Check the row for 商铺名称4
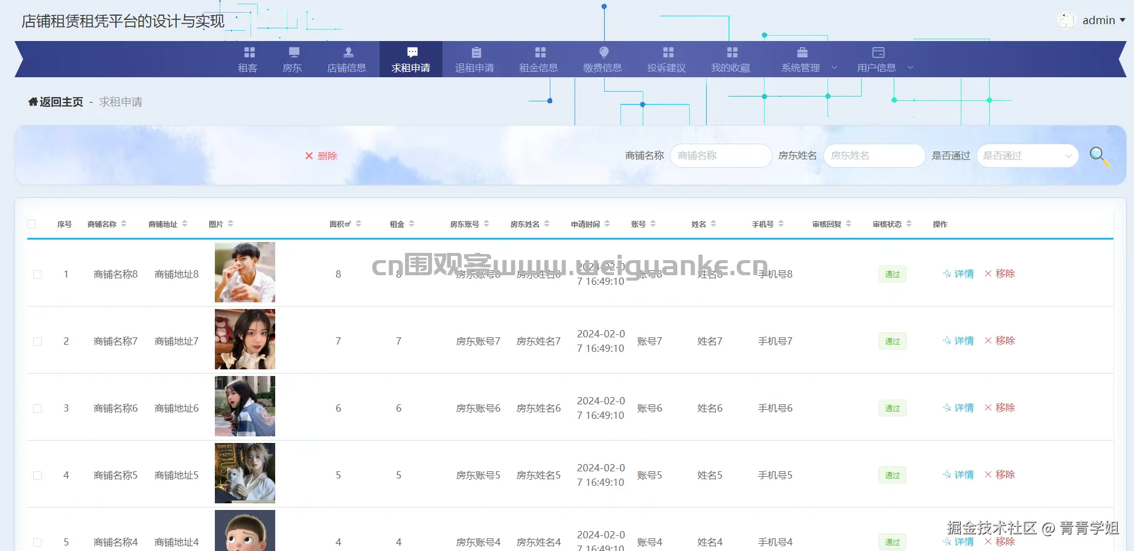Image resolution: width=1134 pixels, height=551 pixels. pos(37,542)
